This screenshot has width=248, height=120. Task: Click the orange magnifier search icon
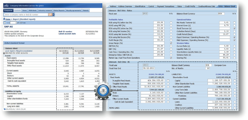50,15
